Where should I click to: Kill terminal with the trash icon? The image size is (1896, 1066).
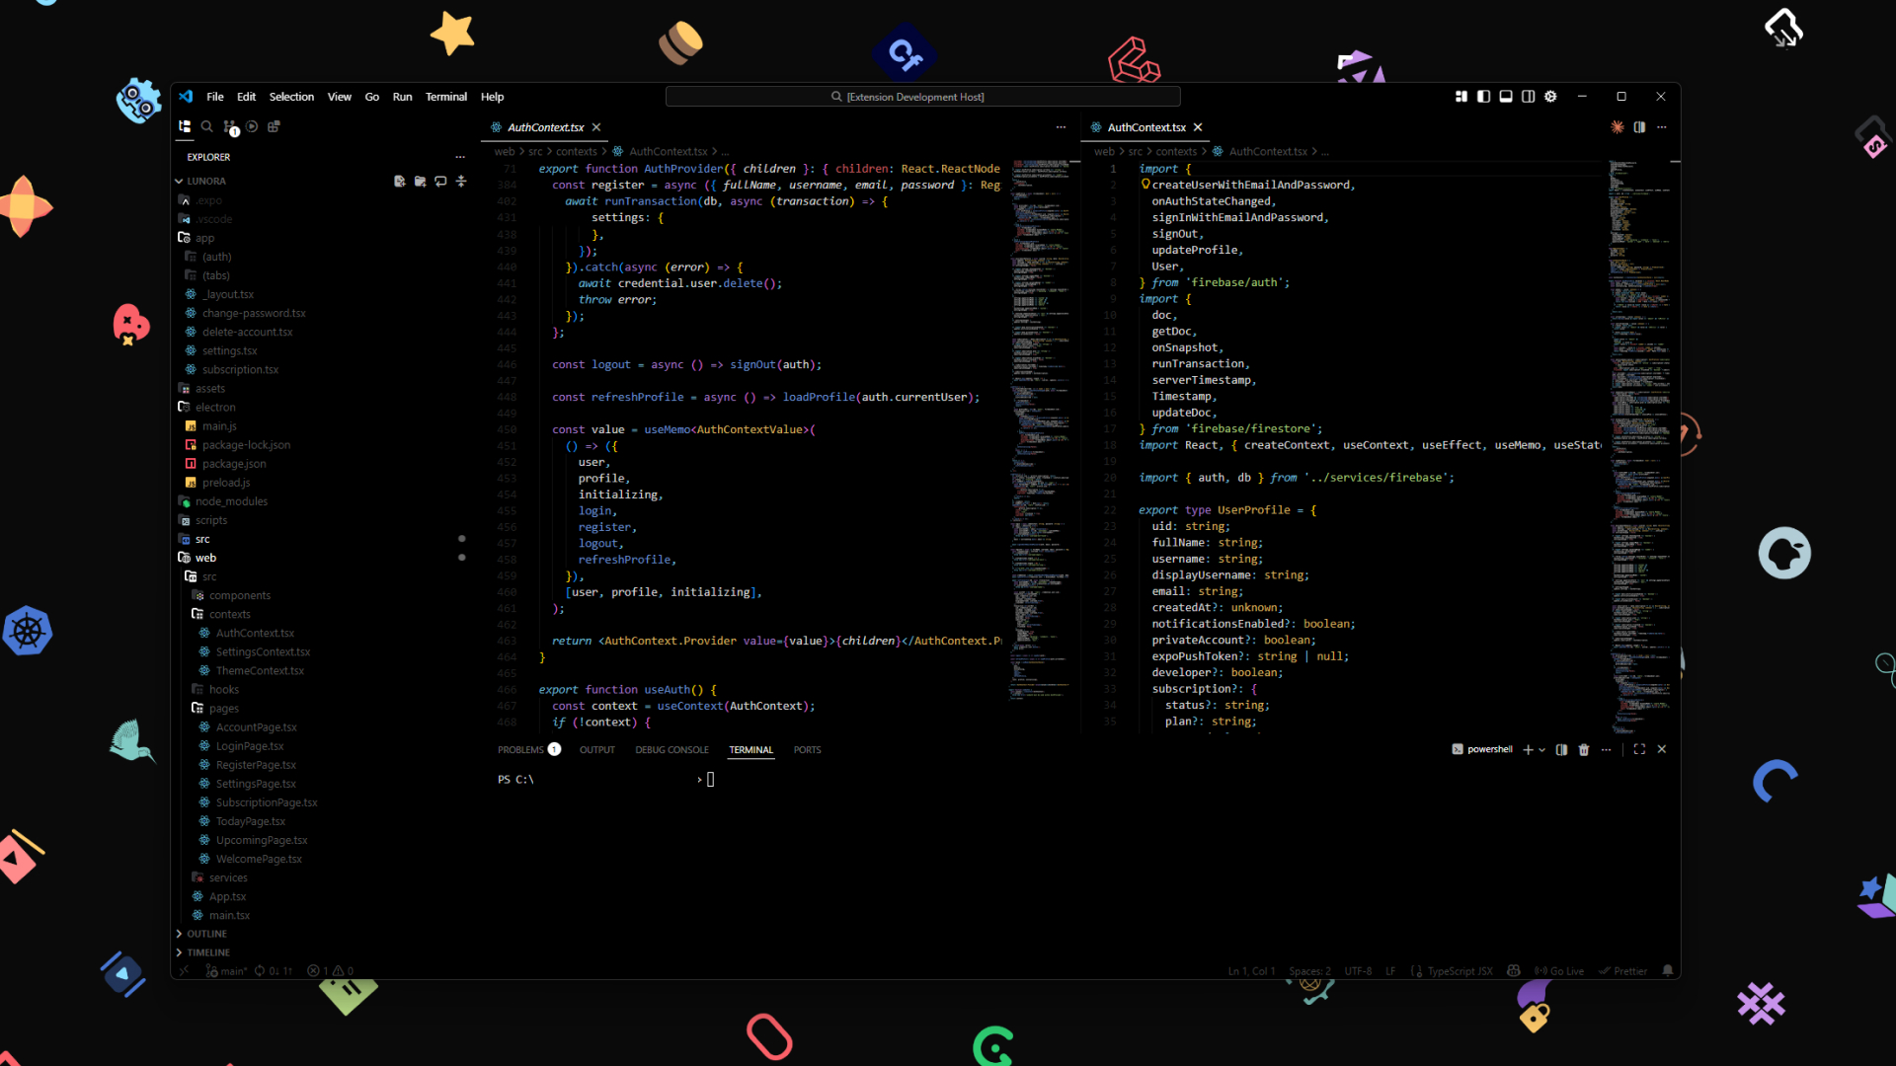pos(1584,750)
